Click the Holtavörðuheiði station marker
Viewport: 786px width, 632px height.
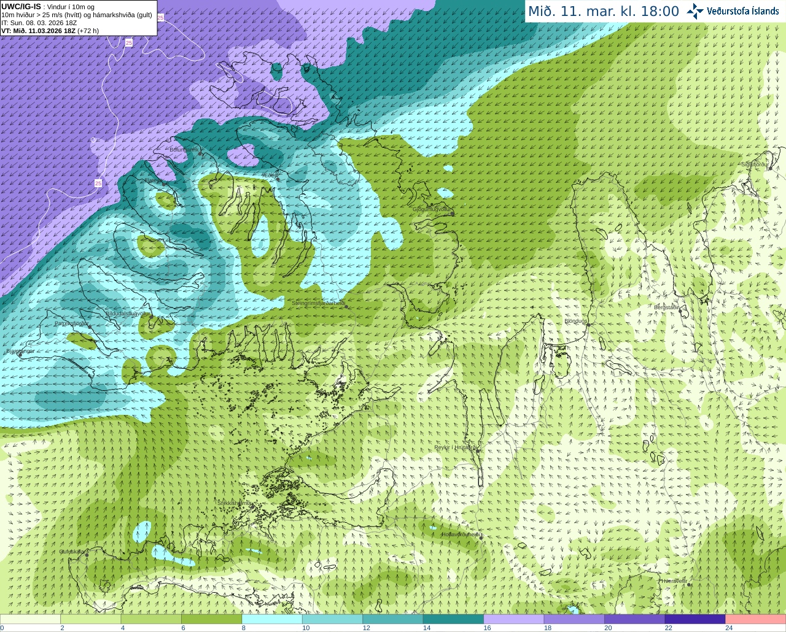tap(480, 538)
